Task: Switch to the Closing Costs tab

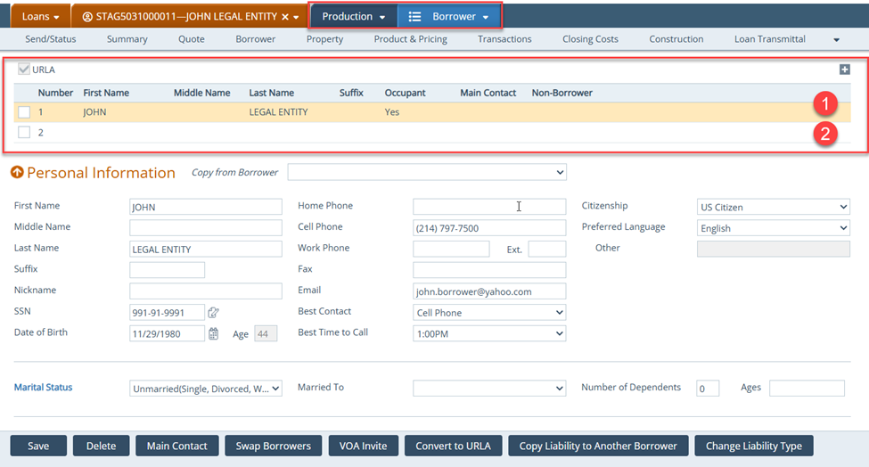Action: (x=591, y=39)
